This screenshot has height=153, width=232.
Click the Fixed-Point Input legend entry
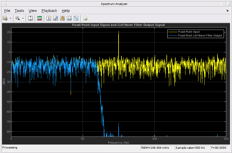[x=189, y=32]
